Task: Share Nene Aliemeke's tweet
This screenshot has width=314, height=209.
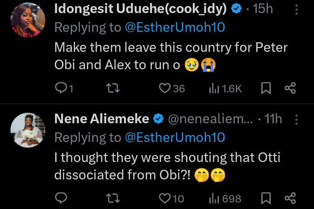Action: pyautogui.click(x=290, y=199)
